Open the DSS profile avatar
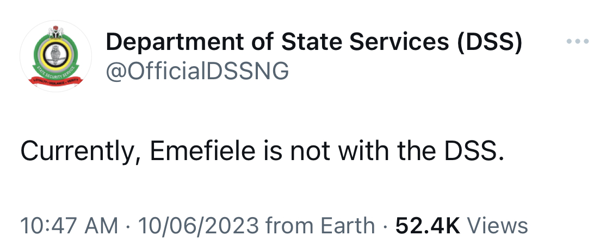This screenshot has height=248, width=612. coord(55,56)
